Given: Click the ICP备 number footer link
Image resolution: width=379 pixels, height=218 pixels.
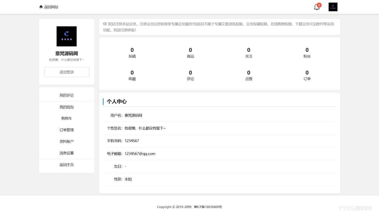Looking at the screenshot, I should (x=208, y=207).
